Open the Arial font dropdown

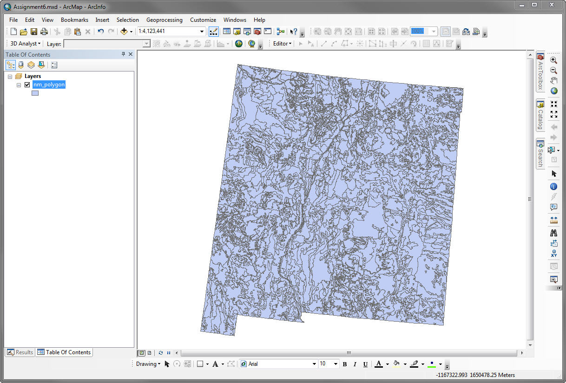314,364
